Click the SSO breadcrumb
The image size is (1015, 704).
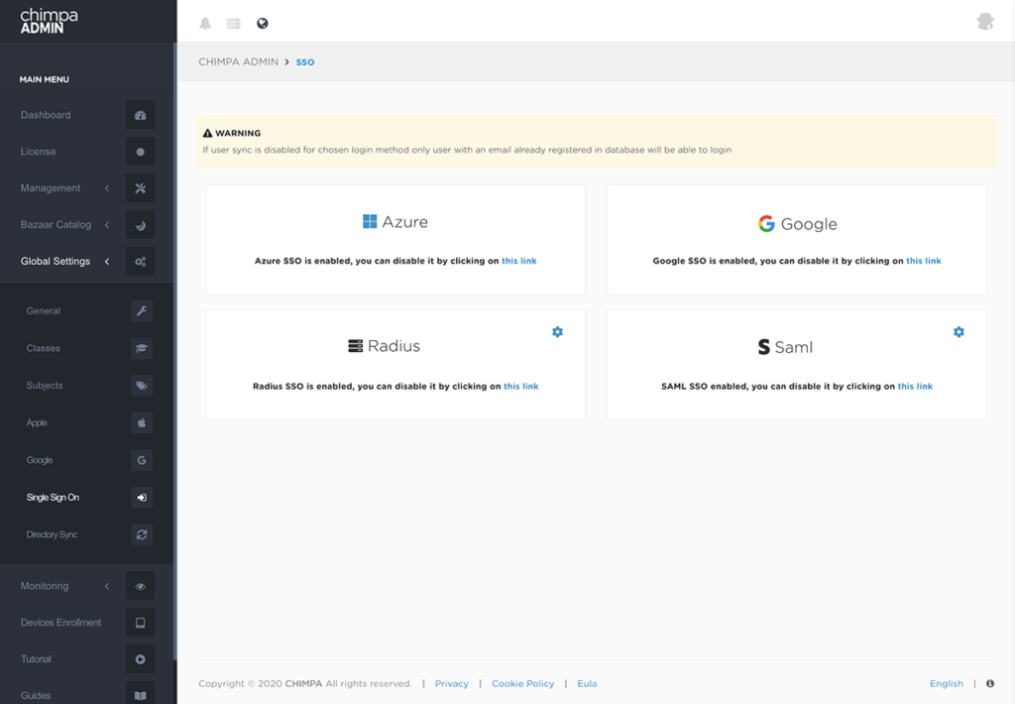(x=305, y=62)
